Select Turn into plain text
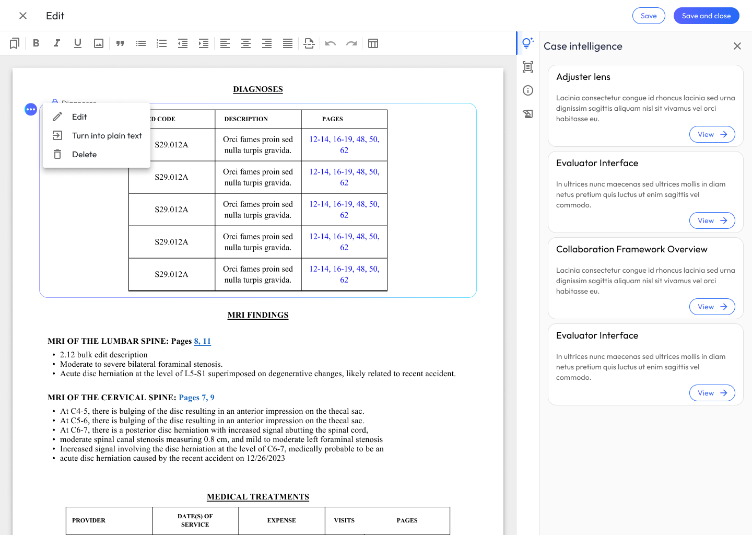Viewport: 752px width, 535px height. pyautogui.click(x=107, y=136)
